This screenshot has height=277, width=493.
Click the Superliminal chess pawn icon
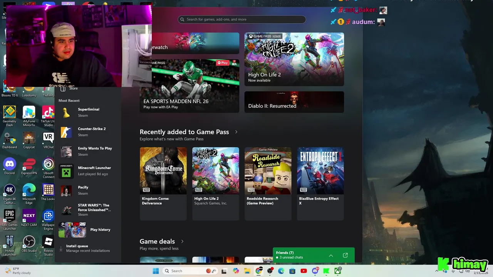pos(66,112)
